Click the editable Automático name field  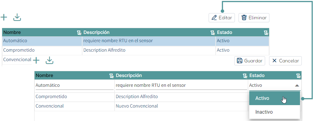74,86
